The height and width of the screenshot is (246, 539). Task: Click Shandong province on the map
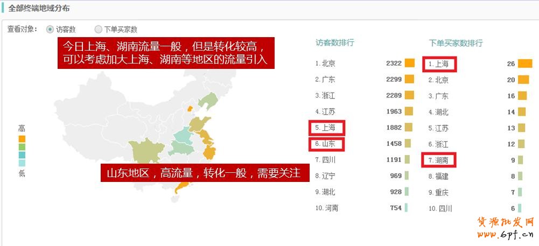202,124
